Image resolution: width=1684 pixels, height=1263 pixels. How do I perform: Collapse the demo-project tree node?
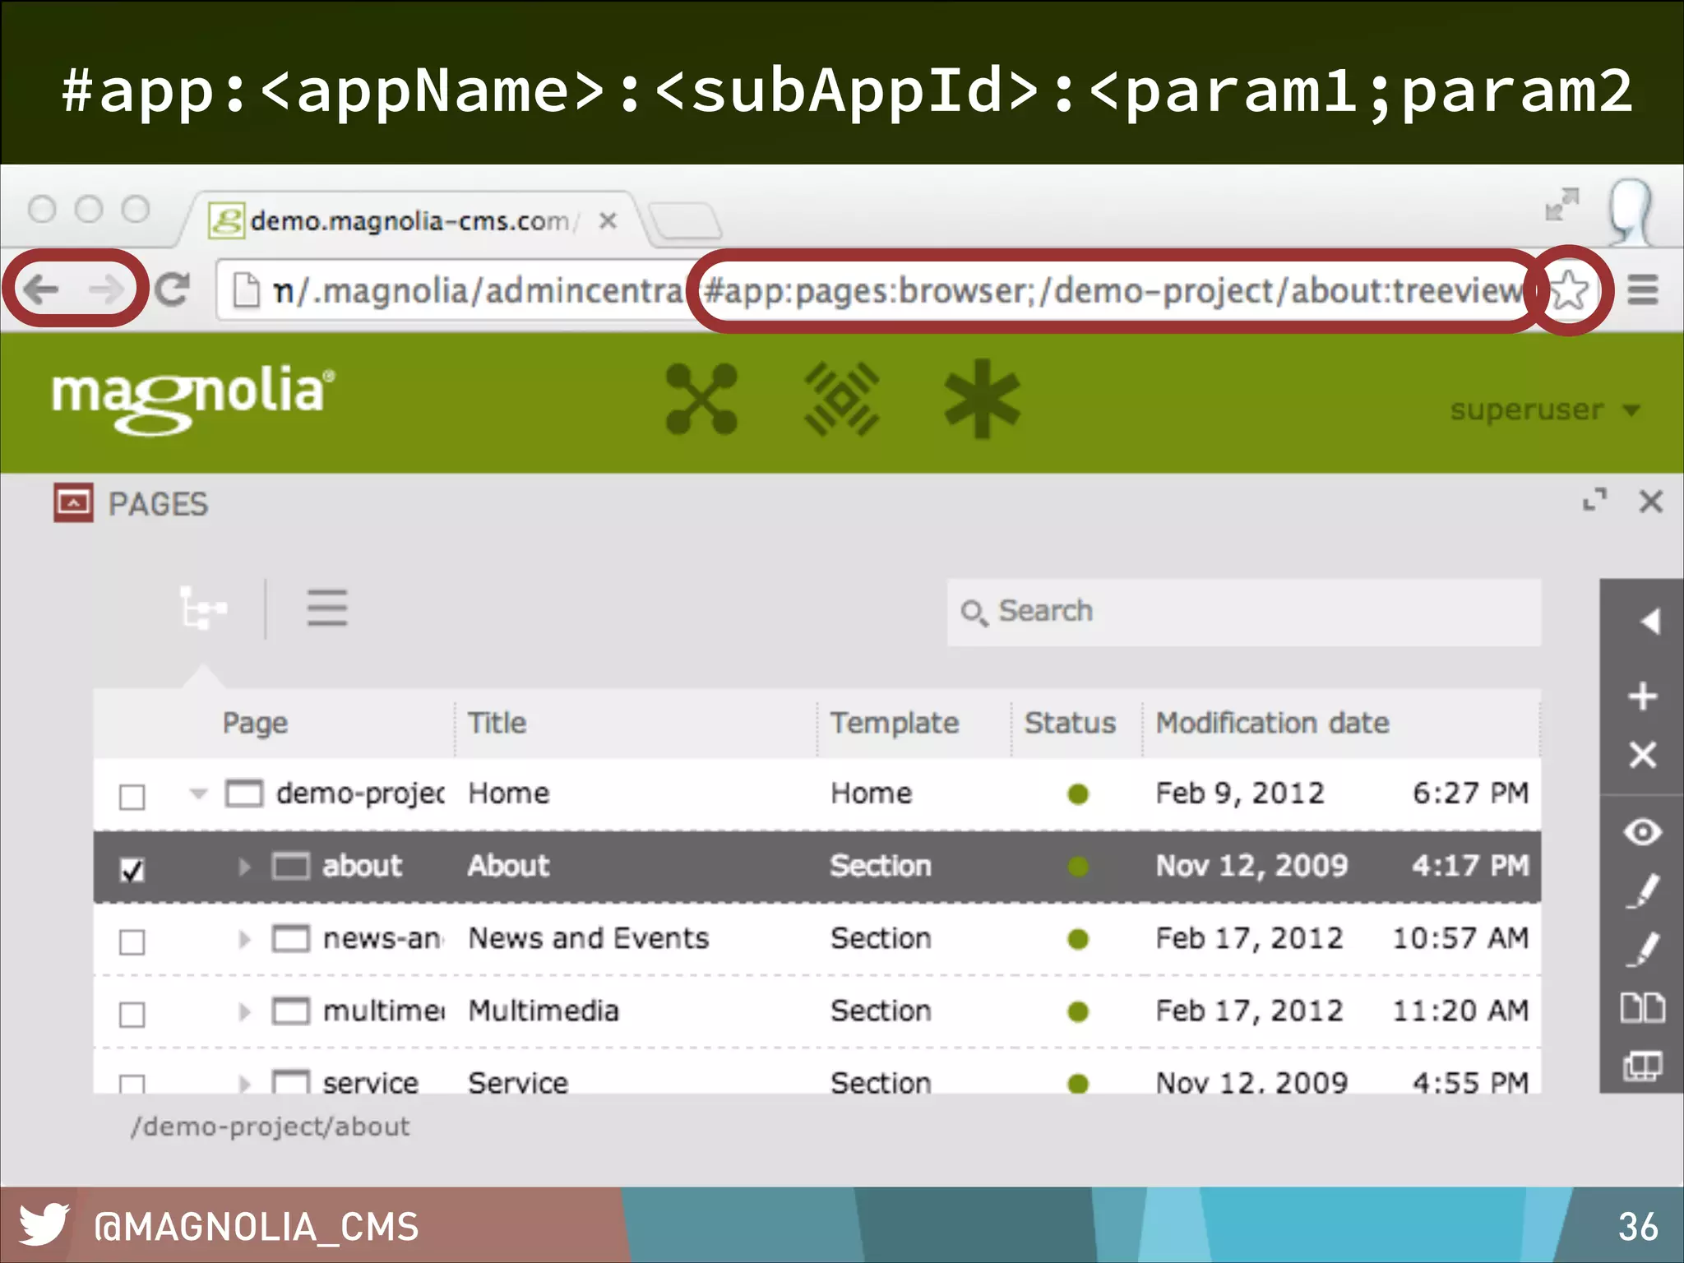(197, 794)
